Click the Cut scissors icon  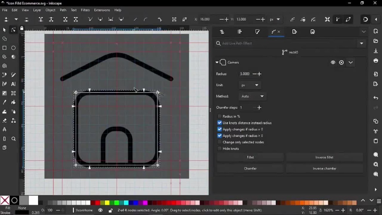[x=376, y=131]
